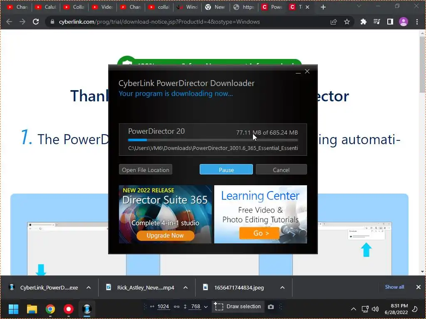Open the Windows Start menu

point(13,309)
